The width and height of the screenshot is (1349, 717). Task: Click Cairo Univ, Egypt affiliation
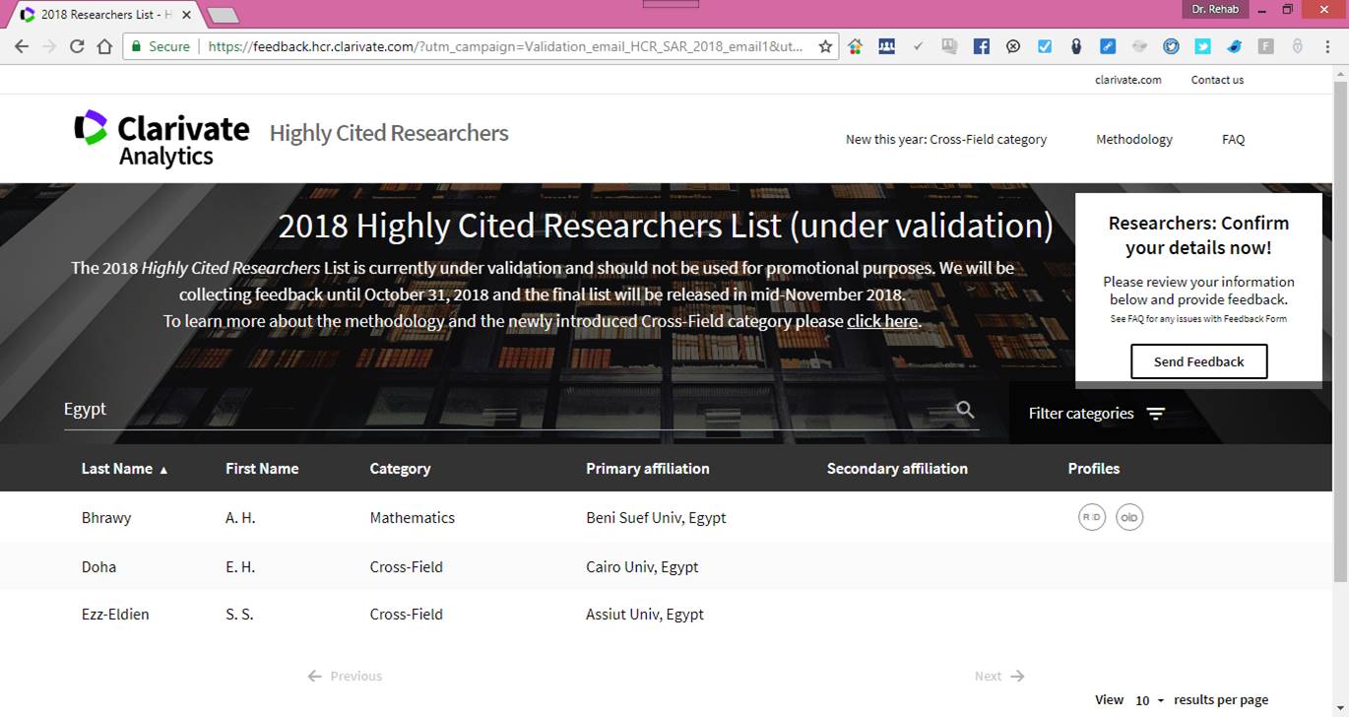(x=642, y=566)
